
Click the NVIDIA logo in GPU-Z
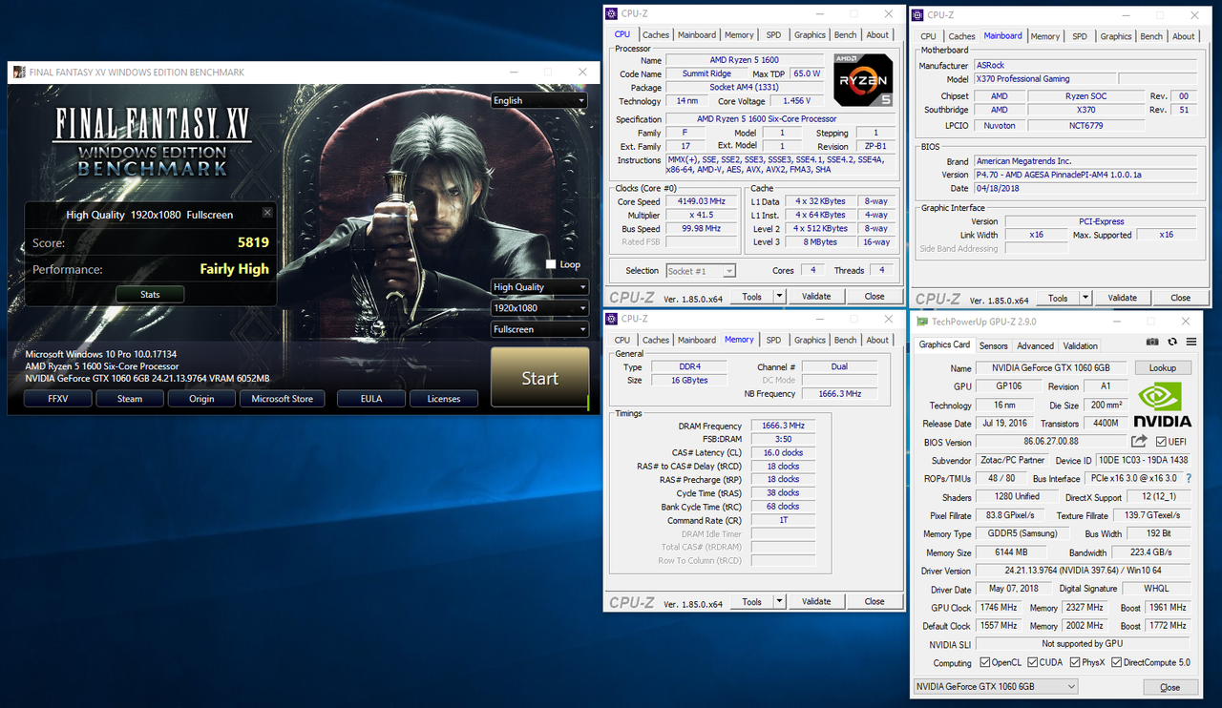click(x=1163, y=405)
